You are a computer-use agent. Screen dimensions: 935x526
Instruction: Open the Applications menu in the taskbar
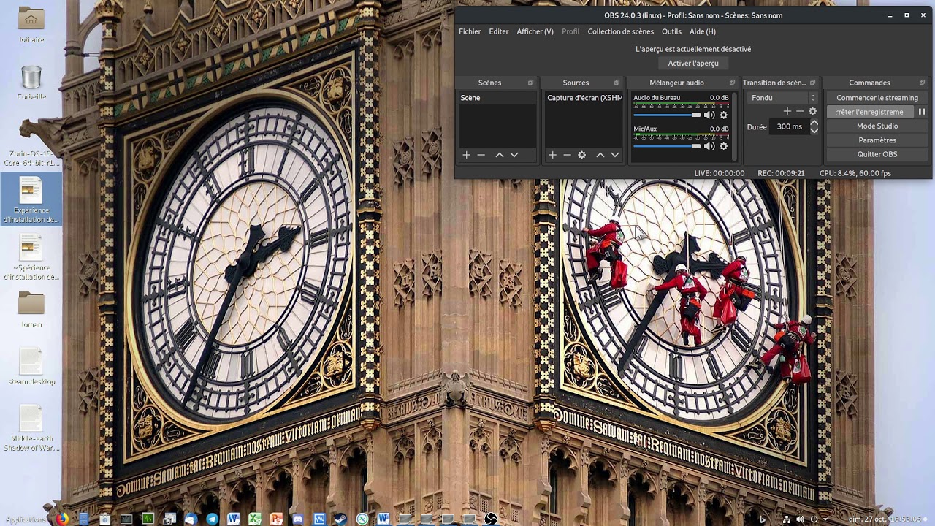click(26, 519)
